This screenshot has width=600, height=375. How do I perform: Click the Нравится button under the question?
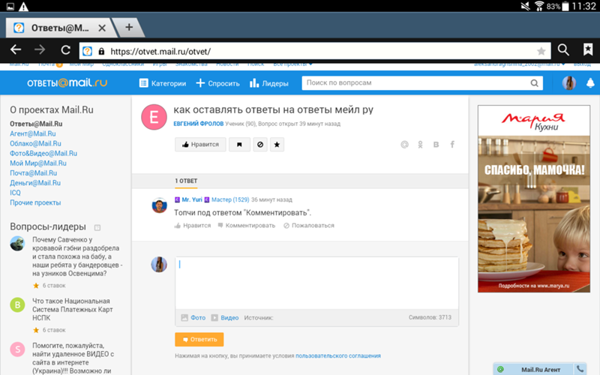pos(200,145)
